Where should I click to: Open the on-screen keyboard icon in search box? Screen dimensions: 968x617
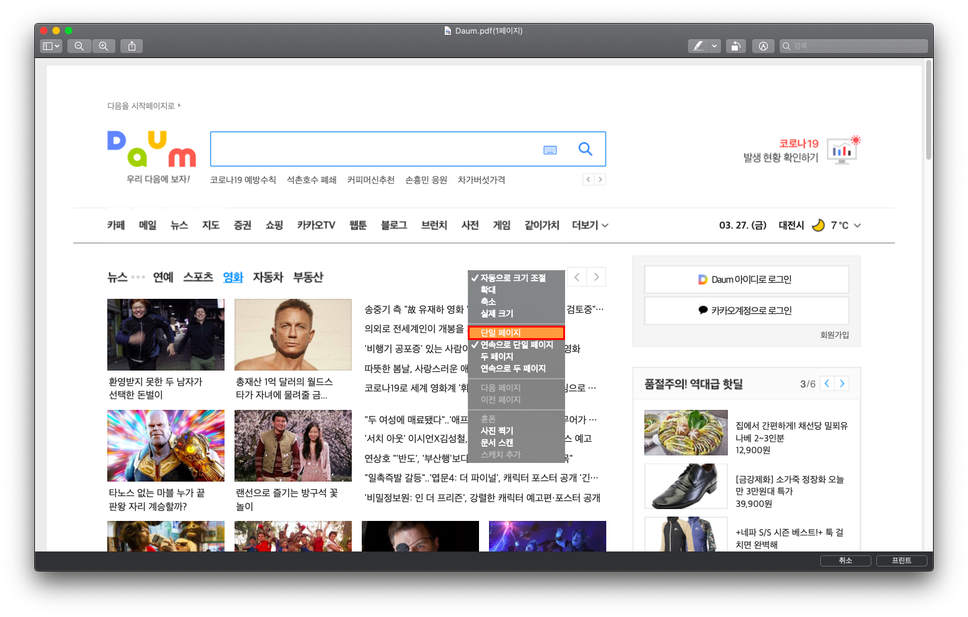point(550,150)
